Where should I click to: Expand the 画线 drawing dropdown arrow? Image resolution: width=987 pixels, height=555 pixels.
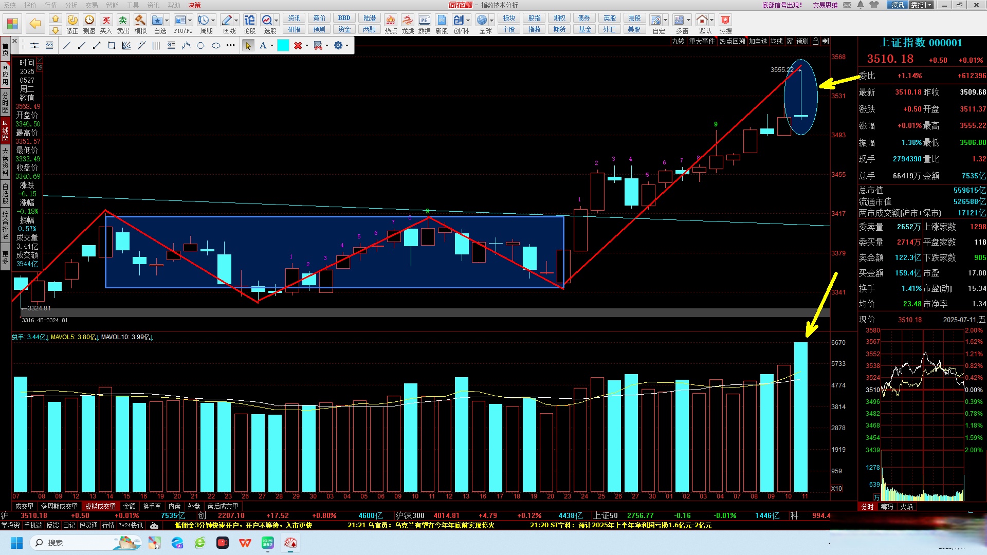coord(236,21)
